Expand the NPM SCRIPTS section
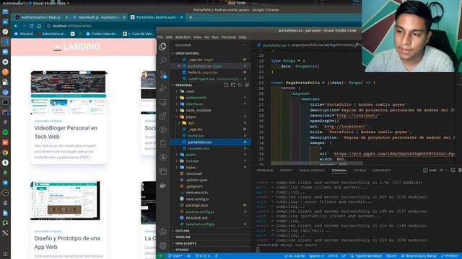 210,243
